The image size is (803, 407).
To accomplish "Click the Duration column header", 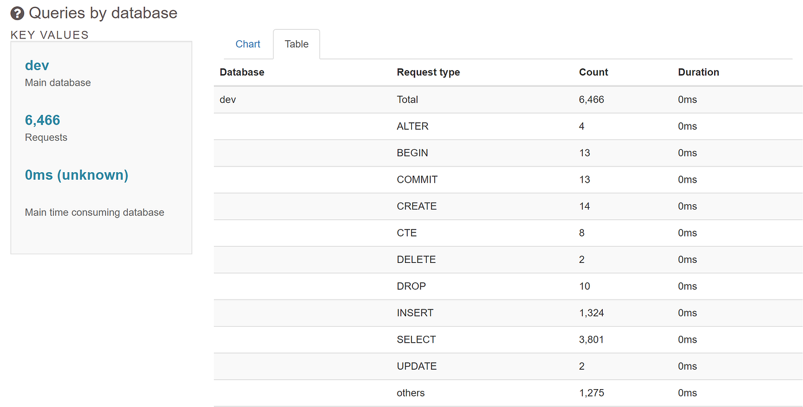I will (699, 72).
